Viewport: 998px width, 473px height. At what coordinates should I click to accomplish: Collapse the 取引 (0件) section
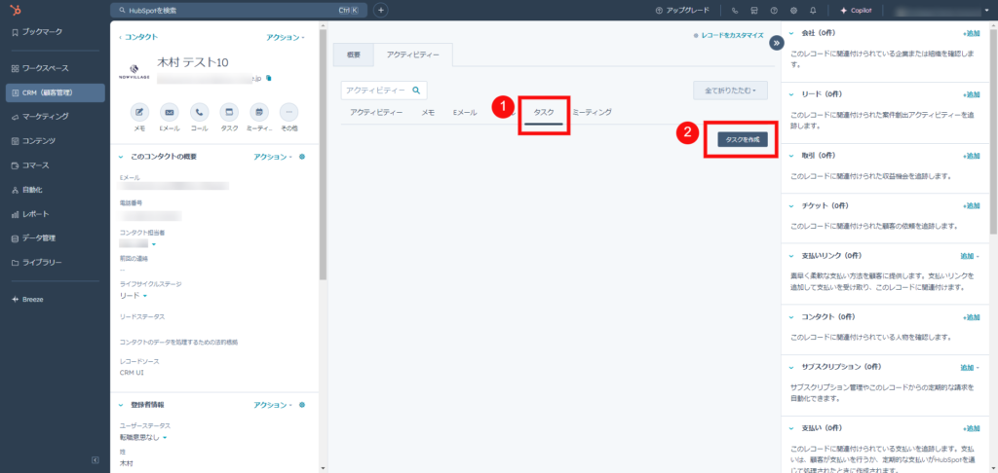click(x=792, y=156)
